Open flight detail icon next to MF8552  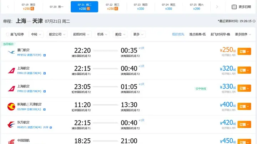(x=45, y=55)
